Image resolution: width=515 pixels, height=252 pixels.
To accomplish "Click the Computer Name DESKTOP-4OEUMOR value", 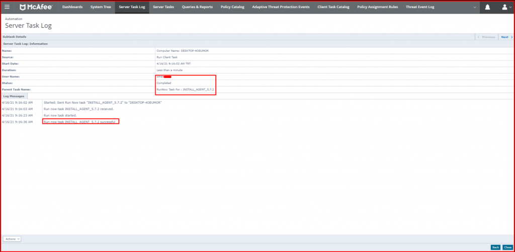I will point(183,51).
